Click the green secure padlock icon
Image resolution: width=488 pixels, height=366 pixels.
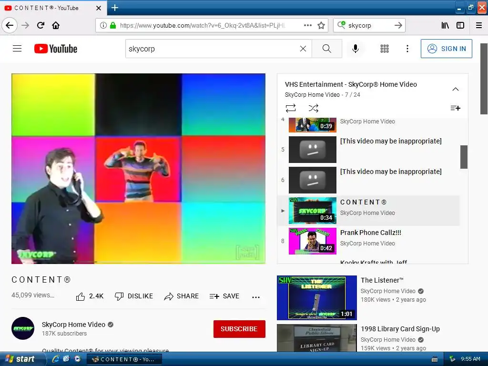click(x=113, y=25)
